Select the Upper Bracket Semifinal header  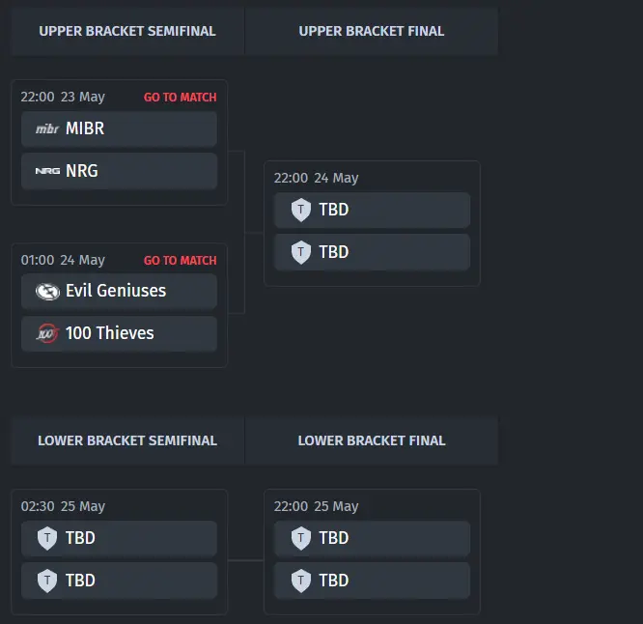pyautogui.click(x=127, y=31)
